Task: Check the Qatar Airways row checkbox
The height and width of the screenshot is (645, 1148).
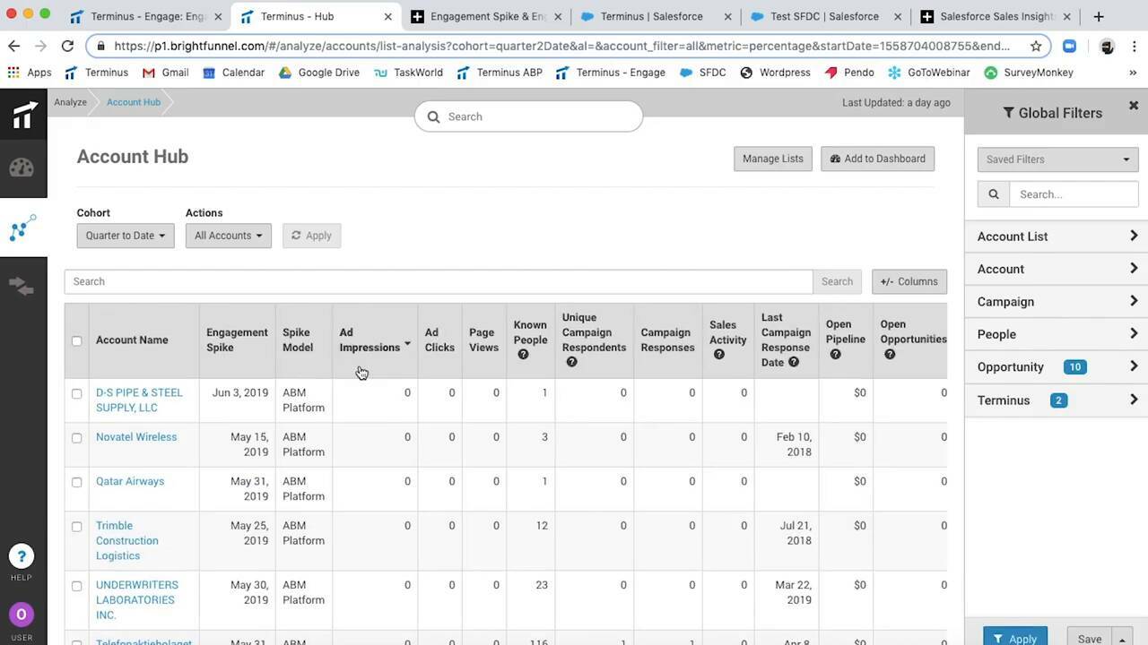Action: (x=76, y=482)
